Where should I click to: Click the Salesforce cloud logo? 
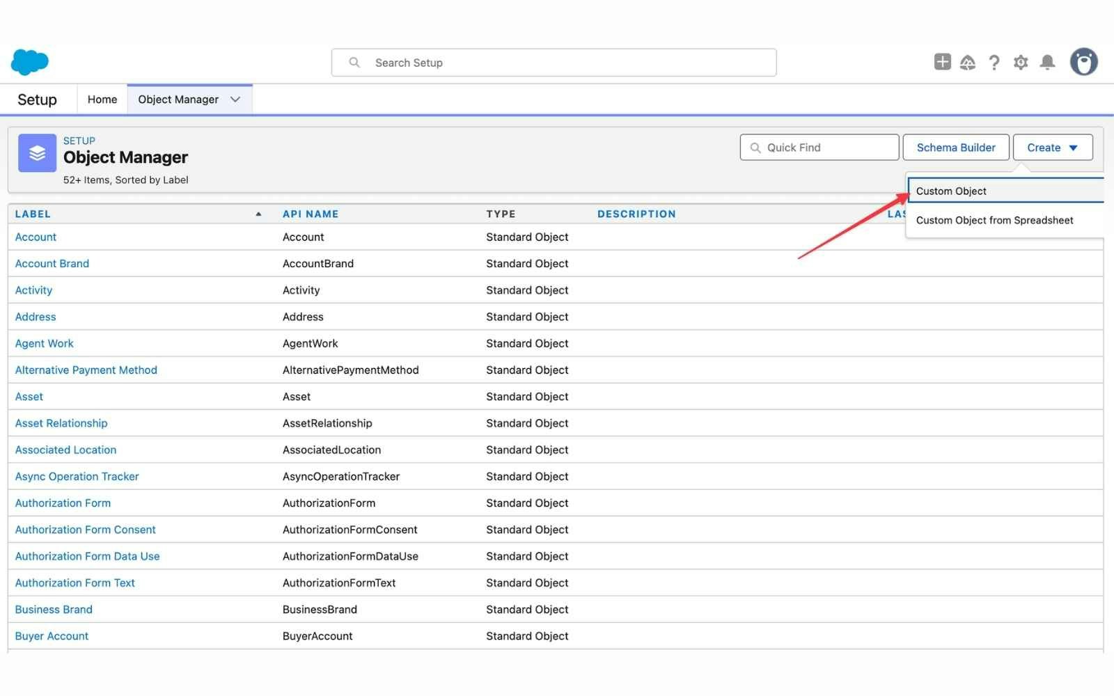[29, 62]
